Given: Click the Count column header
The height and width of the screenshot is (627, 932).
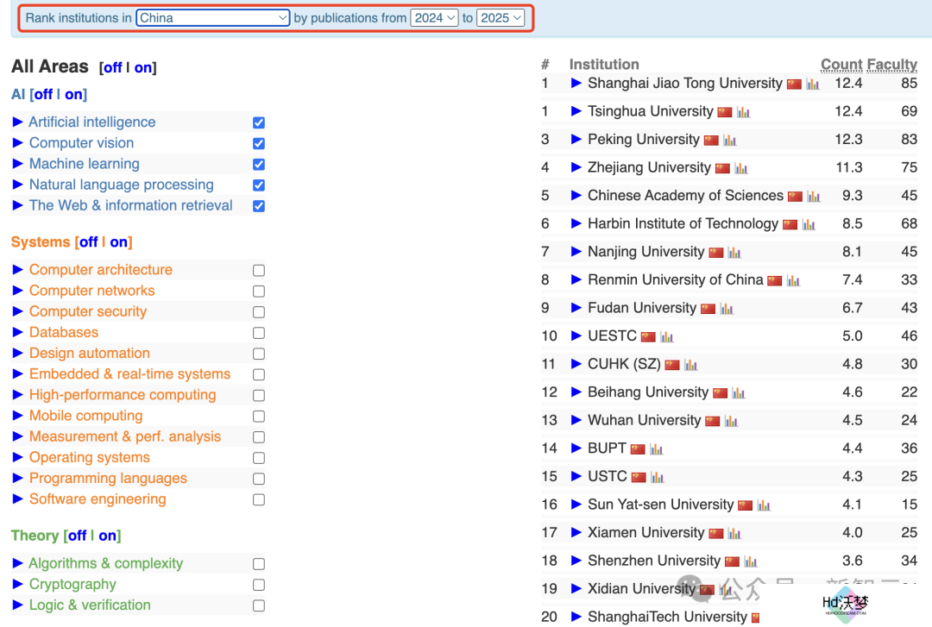Looking at the screenshot, I should coord(841,64).
